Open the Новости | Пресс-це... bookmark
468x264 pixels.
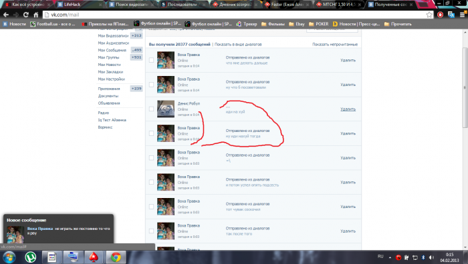356,24
